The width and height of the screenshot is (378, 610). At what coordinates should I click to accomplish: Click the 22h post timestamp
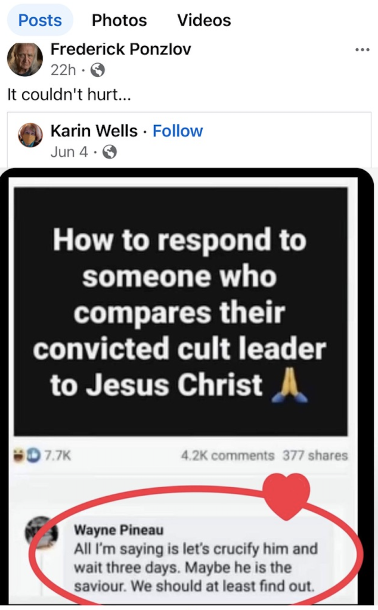pos(63,70)
